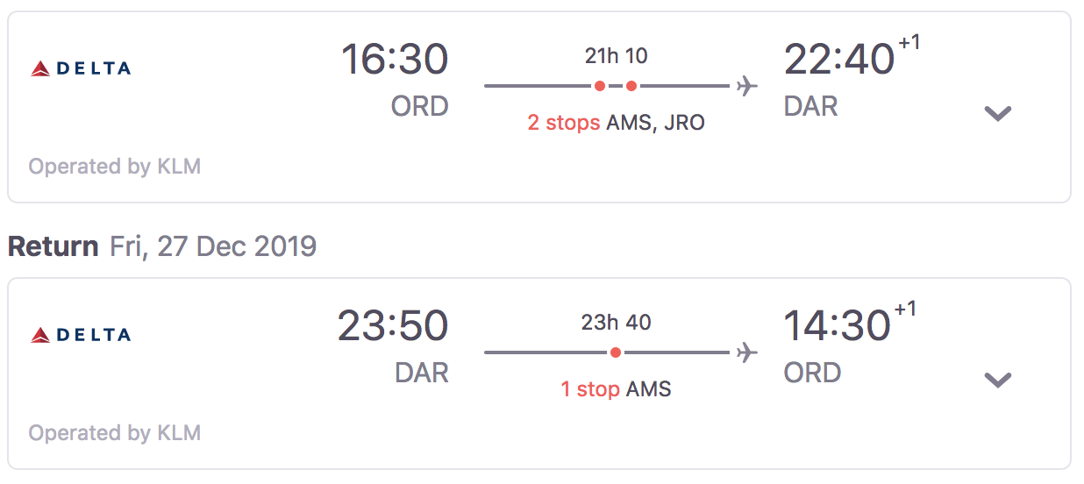Image resolution: width=1084 pixels, height=484 pixels.
Task: Click the "2 stops AMS, JRO" label
Action: coord(616,123)
